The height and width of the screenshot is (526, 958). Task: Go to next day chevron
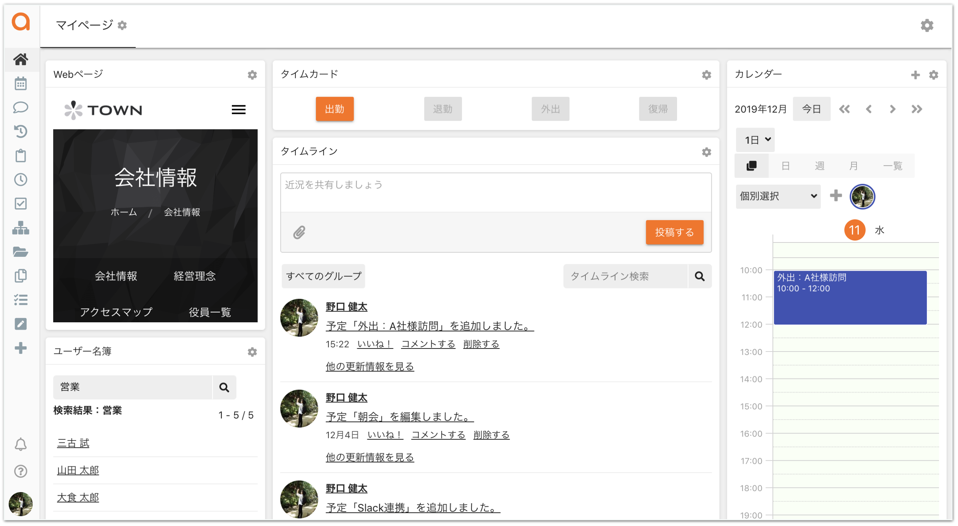(893, 109)
